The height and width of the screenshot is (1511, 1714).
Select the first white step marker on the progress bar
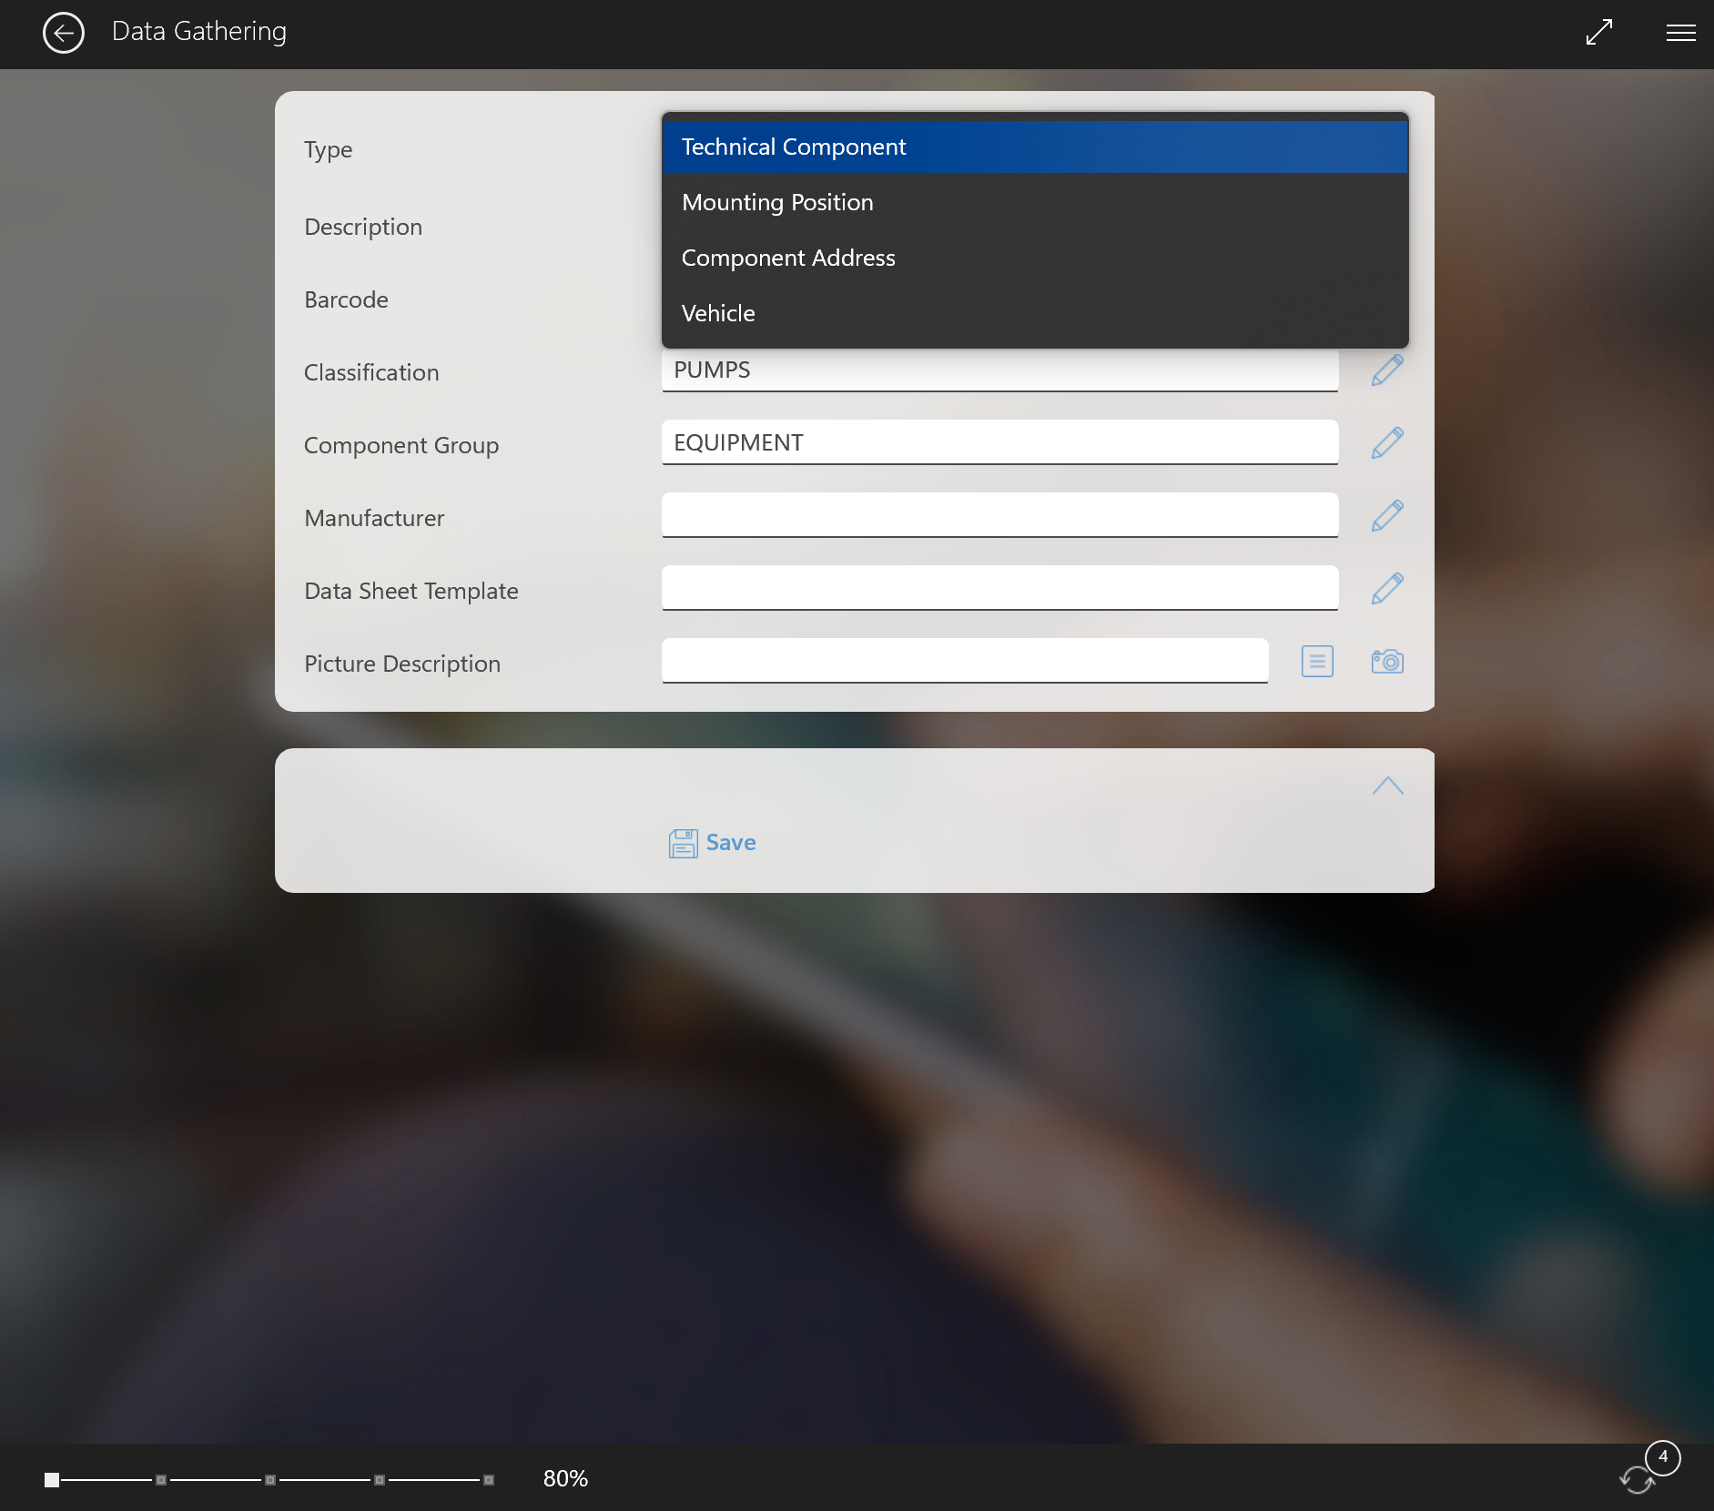click(52, 1480)
